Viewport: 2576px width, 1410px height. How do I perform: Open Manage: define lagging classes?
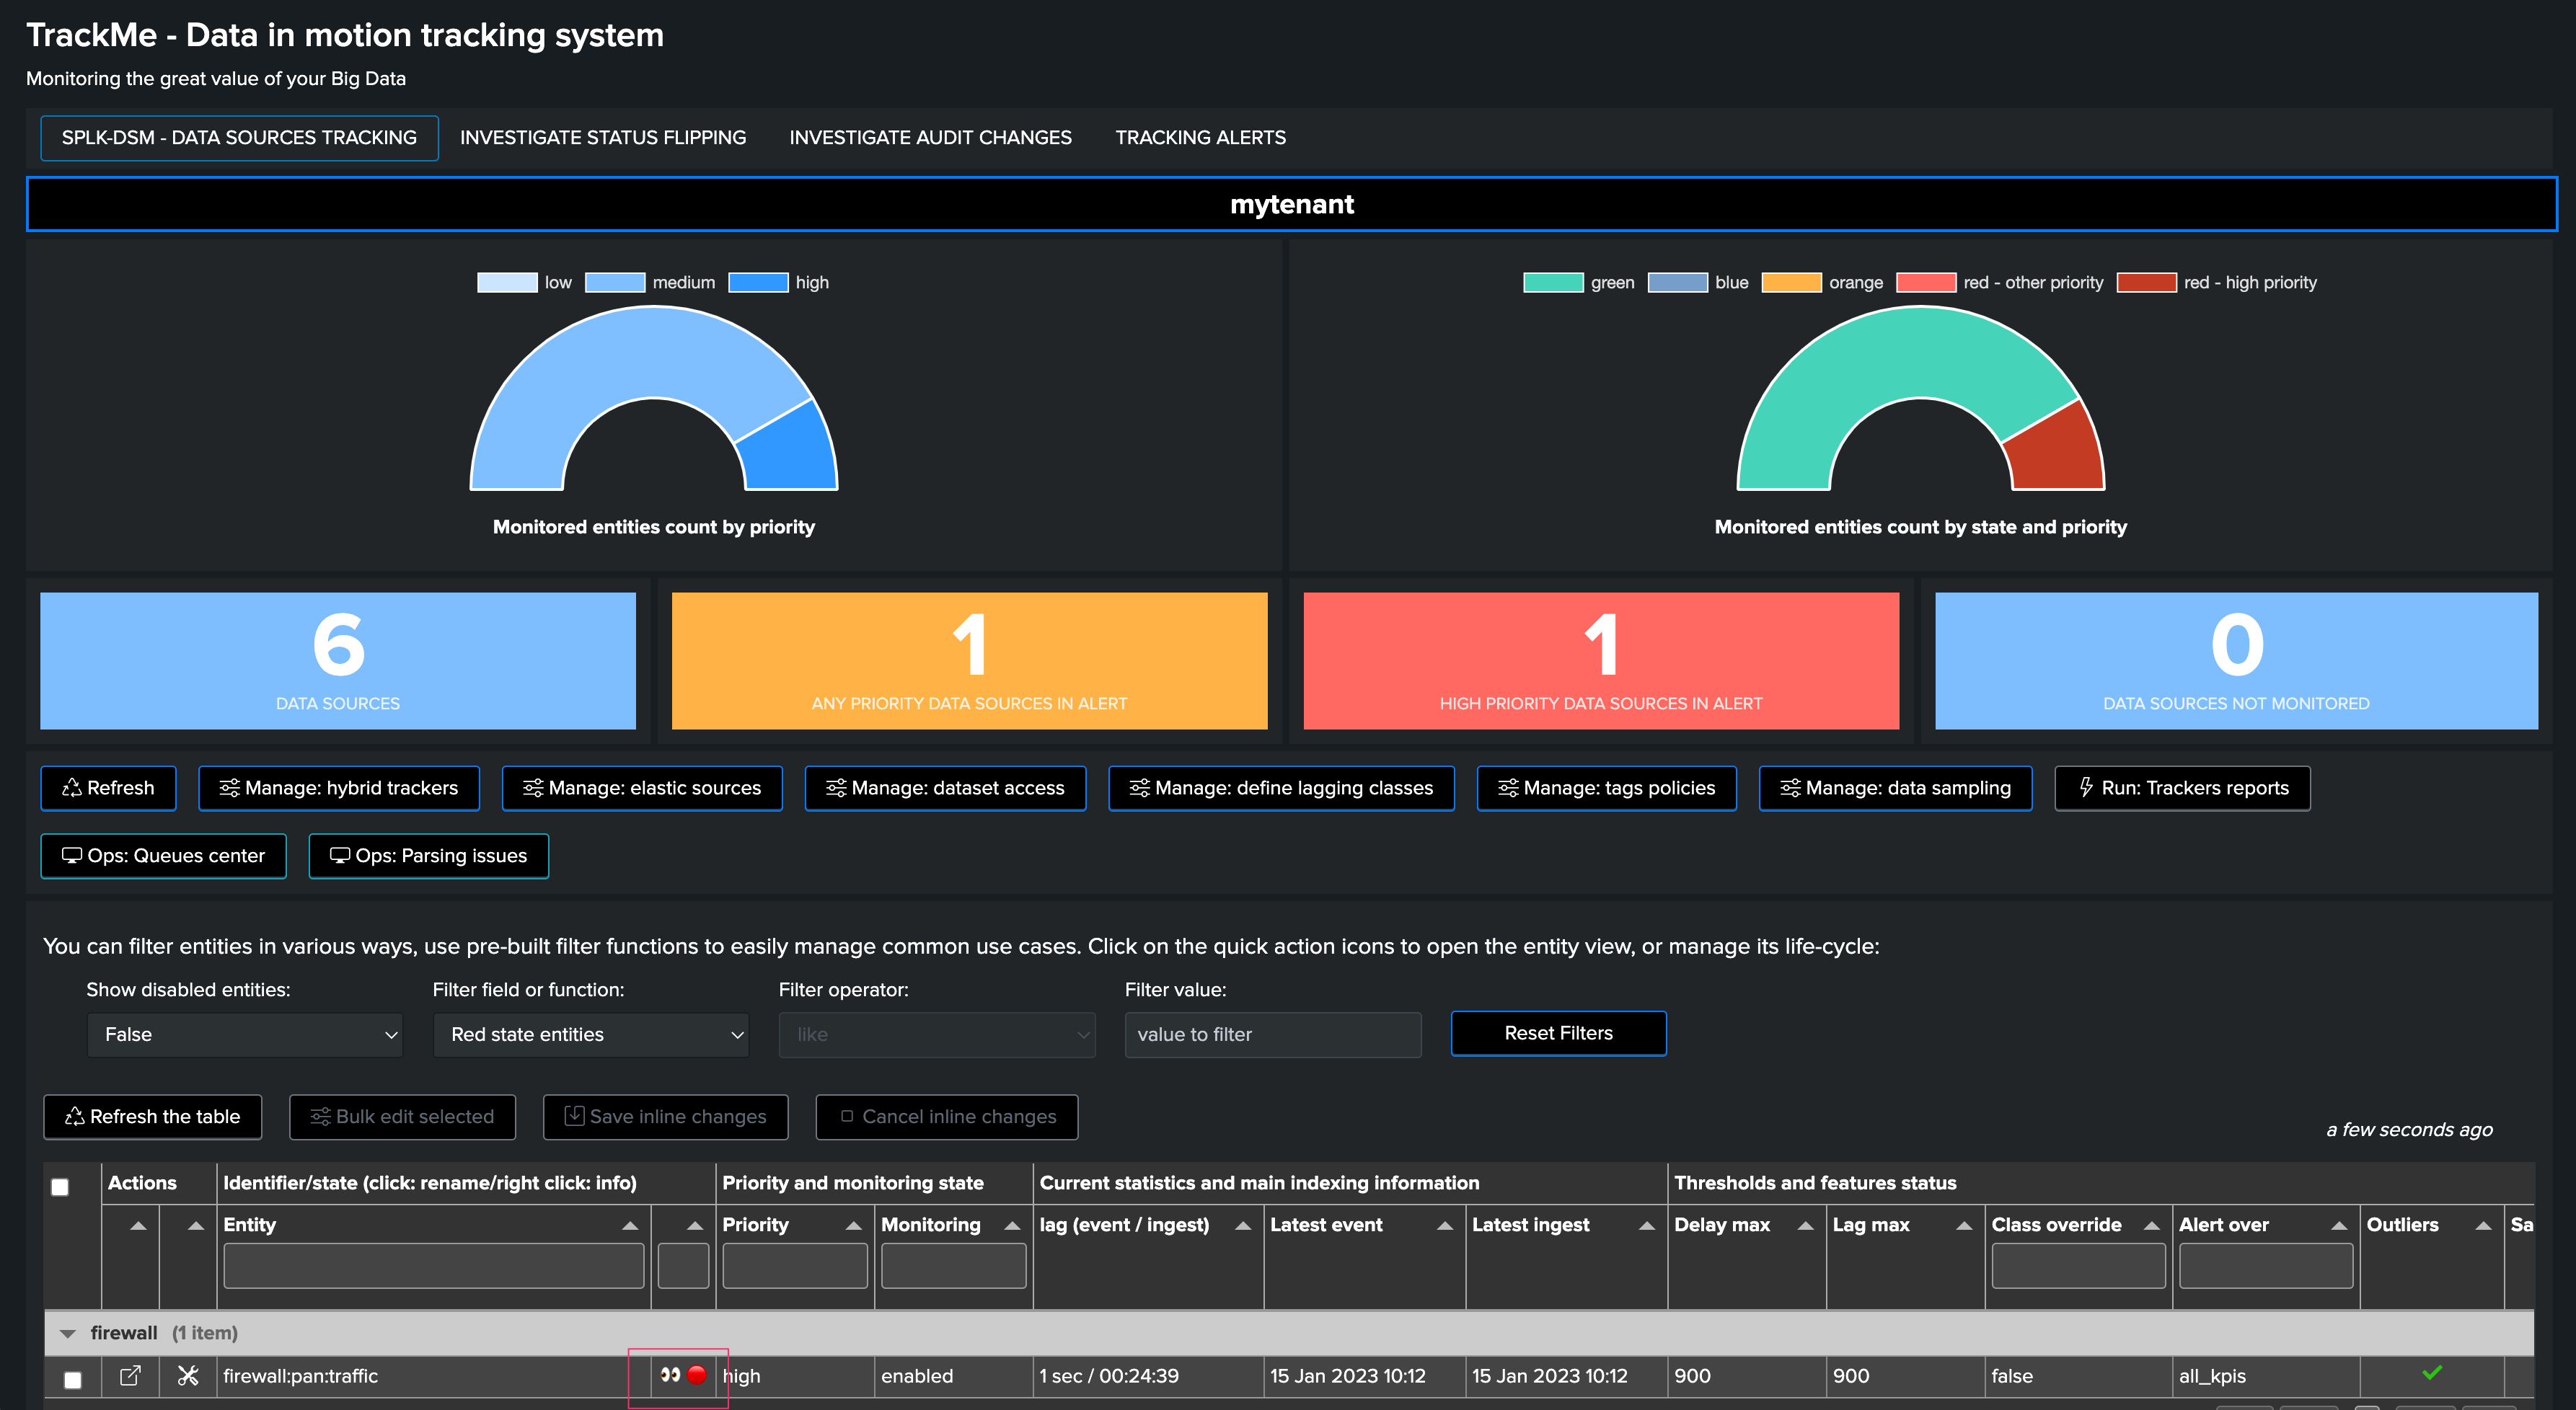pyautogui.click(x=1281, y=787)
